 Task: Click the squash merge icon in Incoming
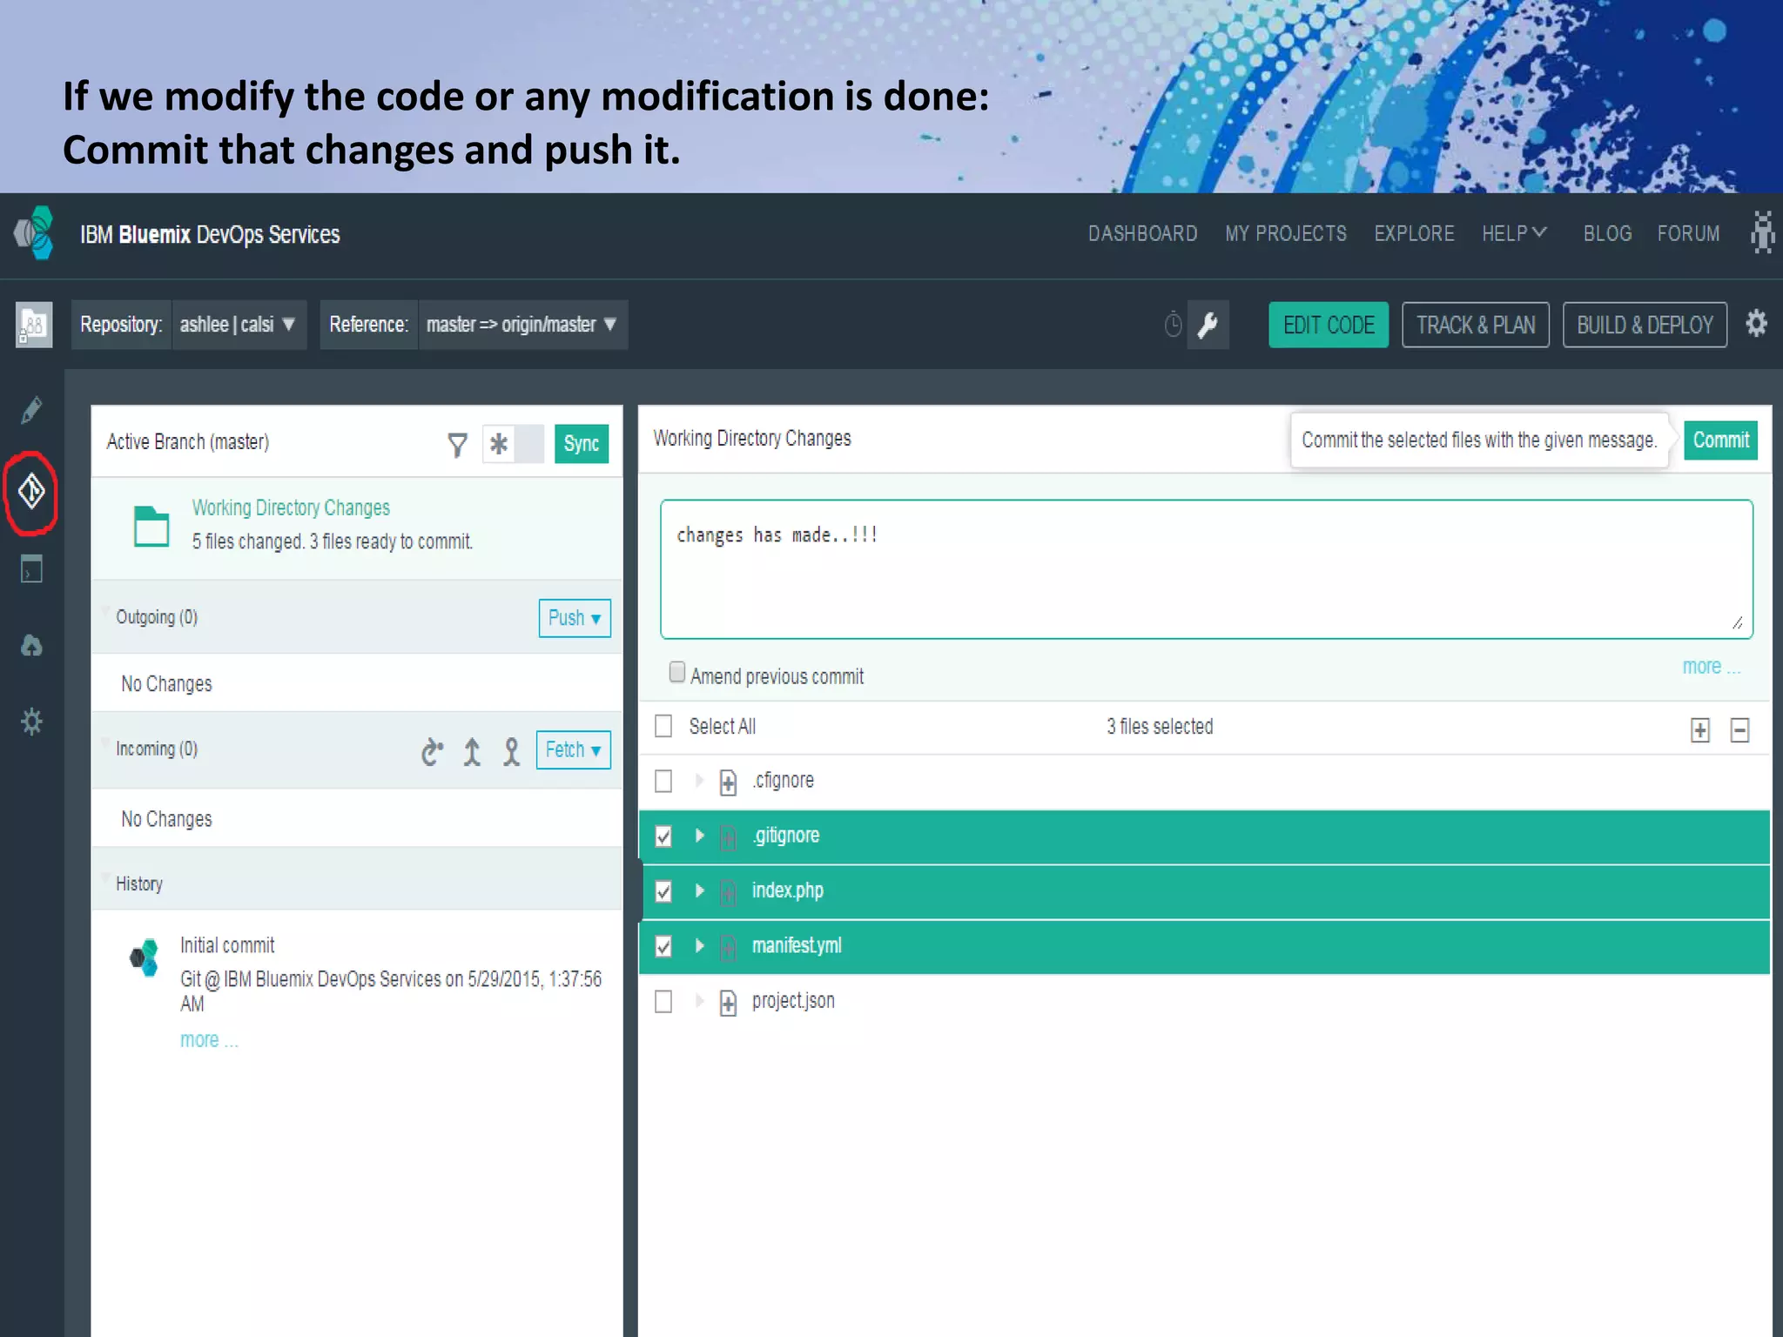coord(512,750)
